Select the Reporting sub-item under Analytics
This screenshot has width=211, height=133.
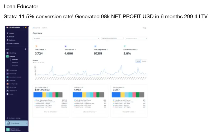tap(15, 63)
